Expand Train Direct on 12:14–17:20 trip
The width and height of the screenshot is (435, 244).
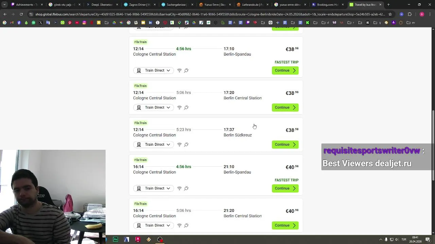coord(154,107)
